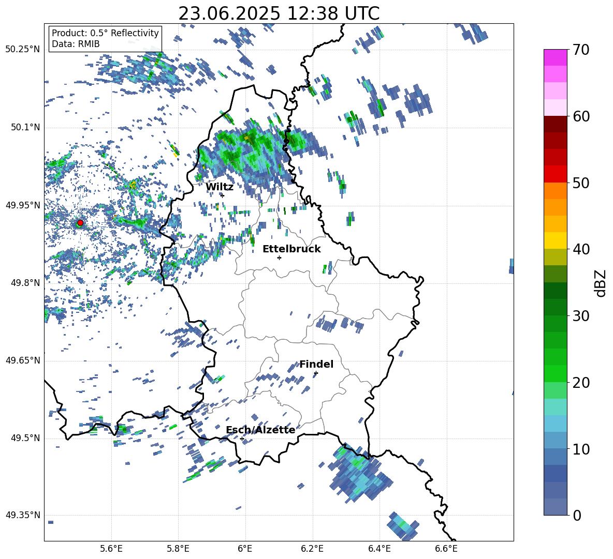Click the colorbar value 10
The height and width of the screenshot is (559, 613).
click(x=580, y=449)
